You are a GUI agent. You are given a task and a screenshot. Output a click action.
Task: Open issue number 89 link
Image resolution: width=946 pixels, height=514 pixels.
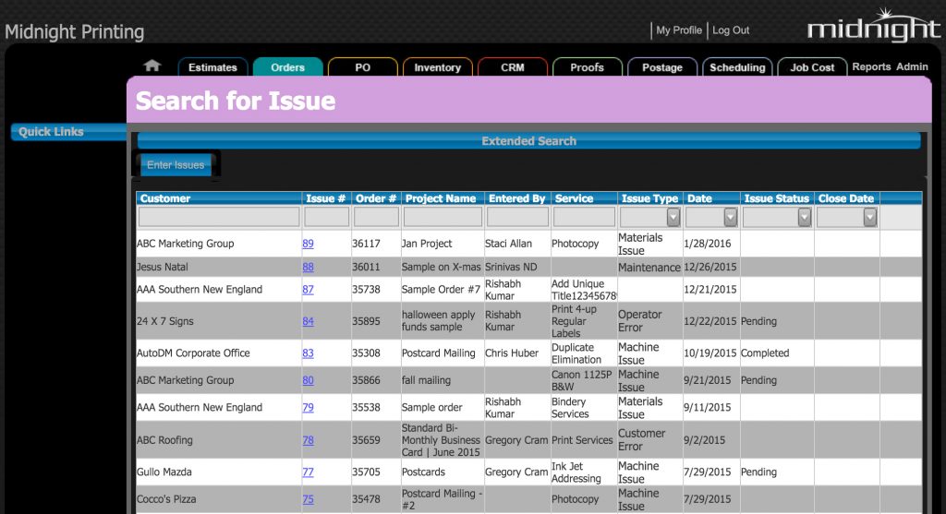tap(308, 244)
